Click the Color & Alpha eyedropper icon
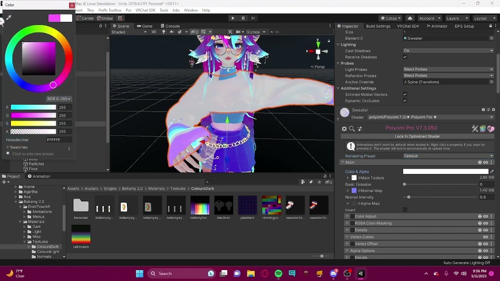This screenshot has width=500, height=281. click(492, 172)
